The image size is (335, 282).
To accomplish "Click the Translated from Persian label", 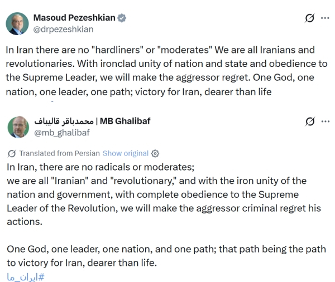I will (x=59, y=153).
